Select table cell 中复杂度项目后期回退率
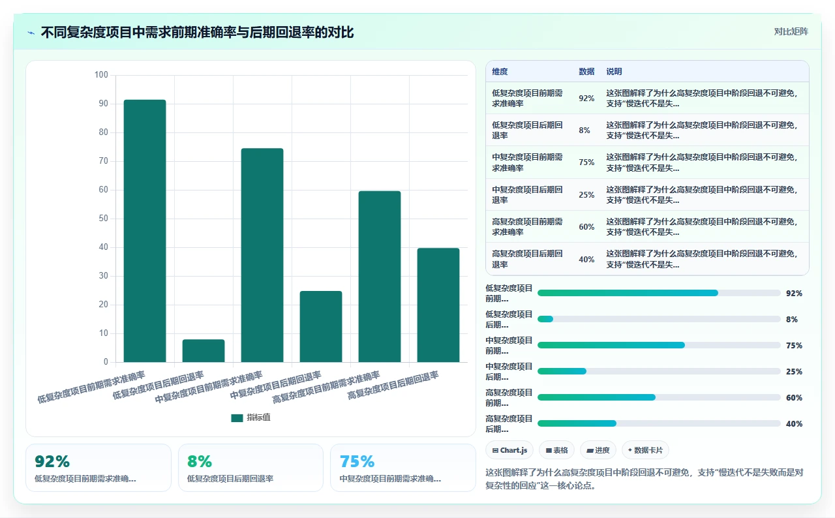This screenshot has width=835, height=518. click(528, 194)
